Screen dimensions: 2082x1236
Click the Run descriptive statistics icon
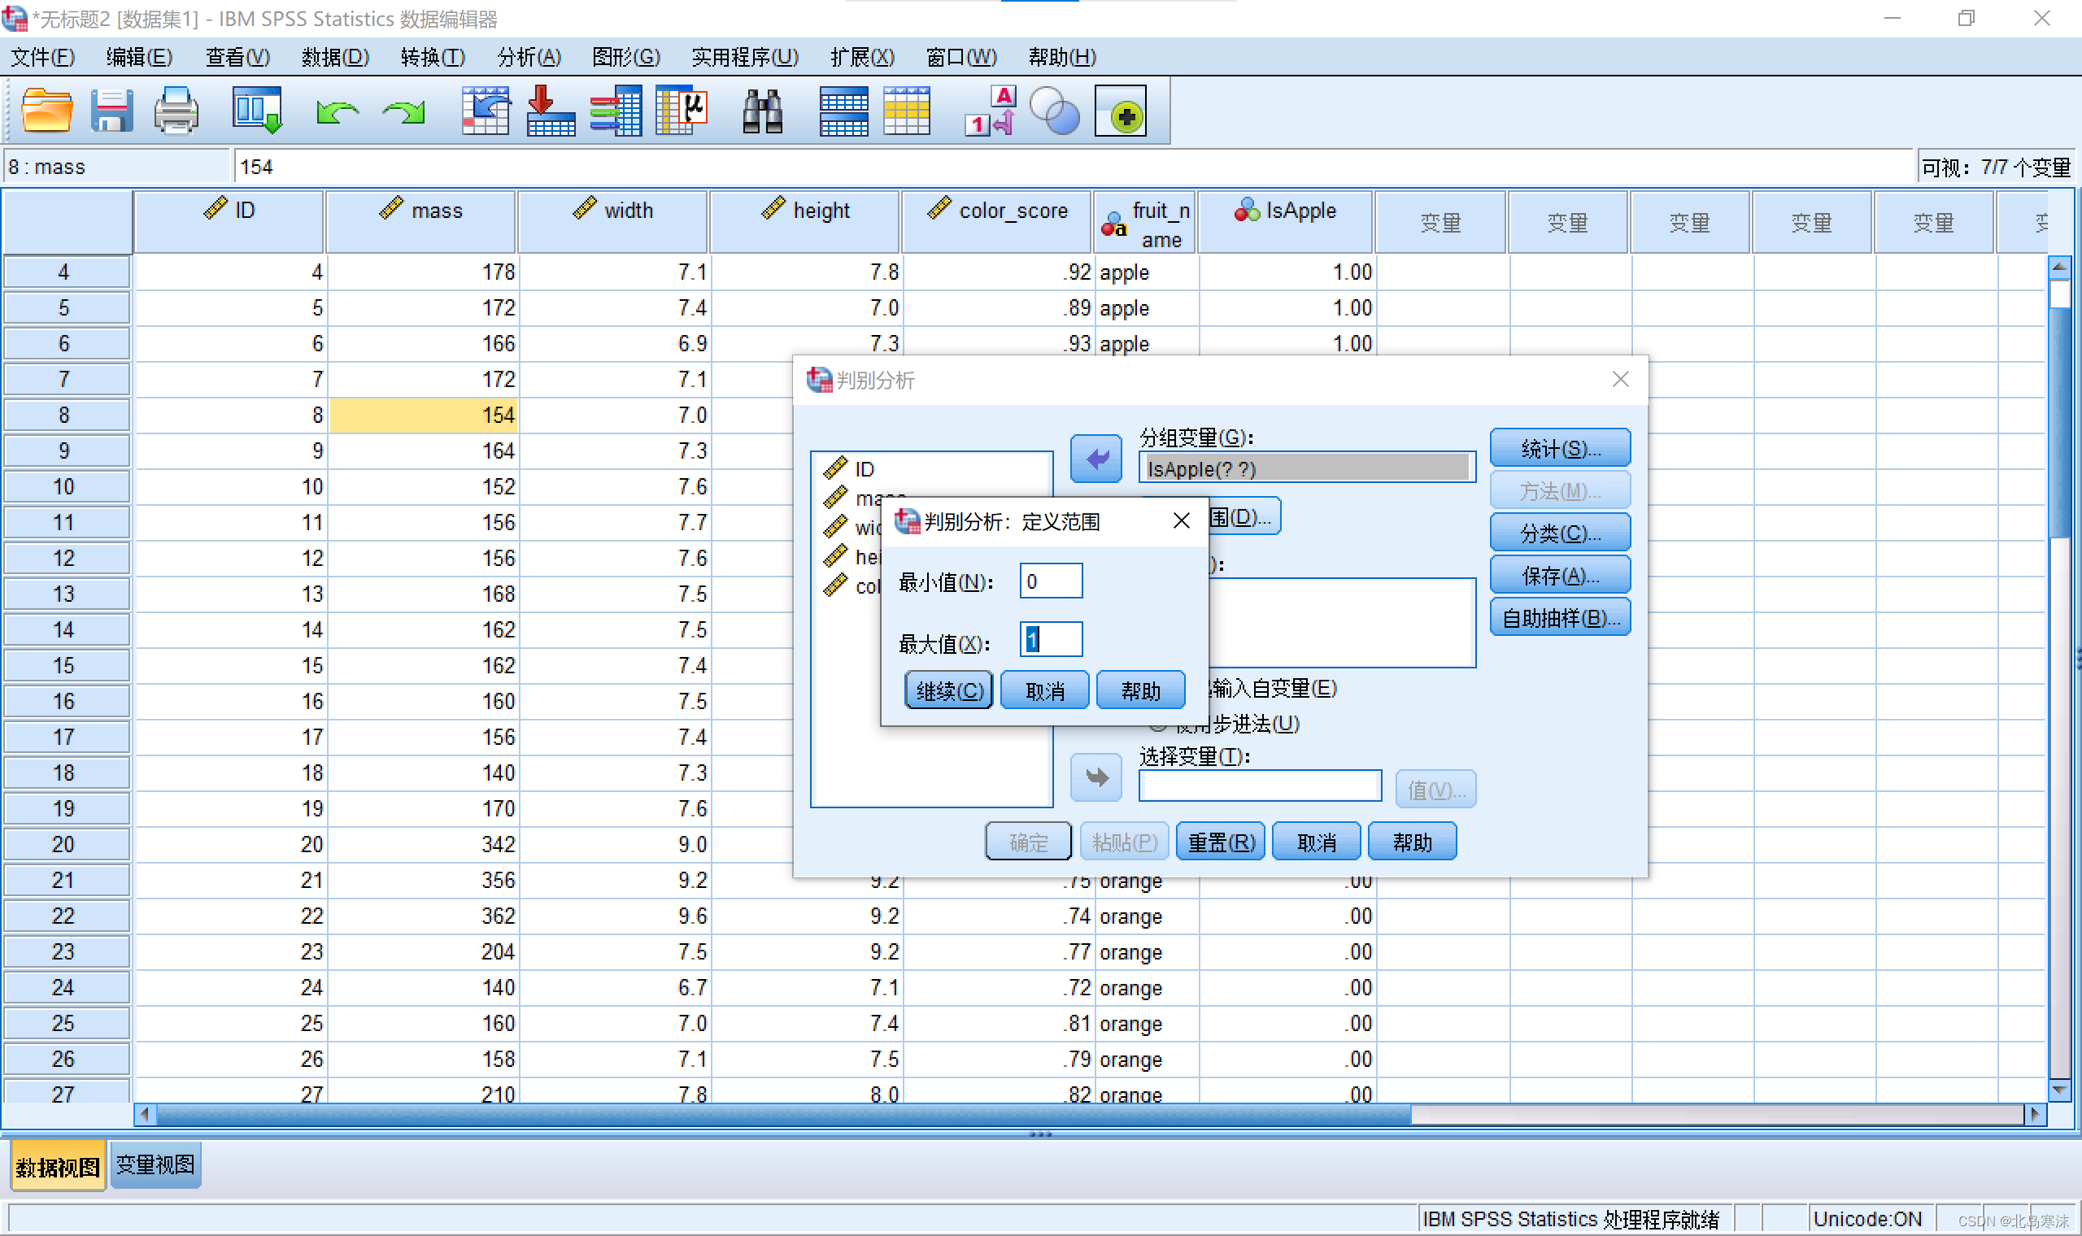682,111
